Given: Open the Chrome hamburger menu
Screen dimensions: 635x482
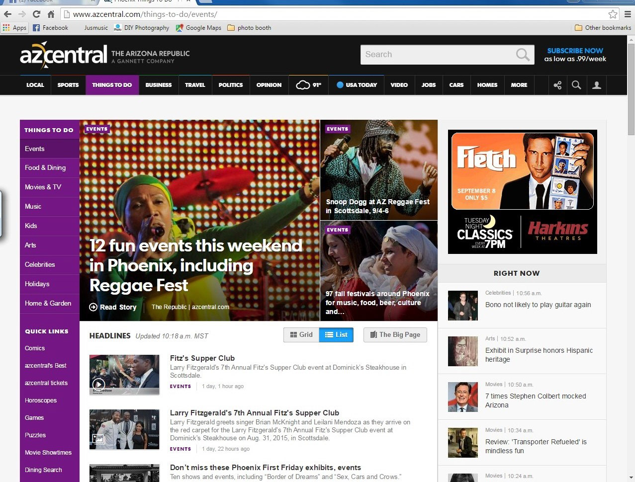Looking at the screenshot, I should [x=628, y=14].
